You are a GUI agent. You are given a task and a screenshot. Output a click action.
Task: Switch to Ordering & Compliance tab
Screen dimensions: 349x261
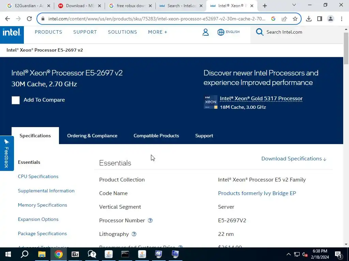(92, 136)
